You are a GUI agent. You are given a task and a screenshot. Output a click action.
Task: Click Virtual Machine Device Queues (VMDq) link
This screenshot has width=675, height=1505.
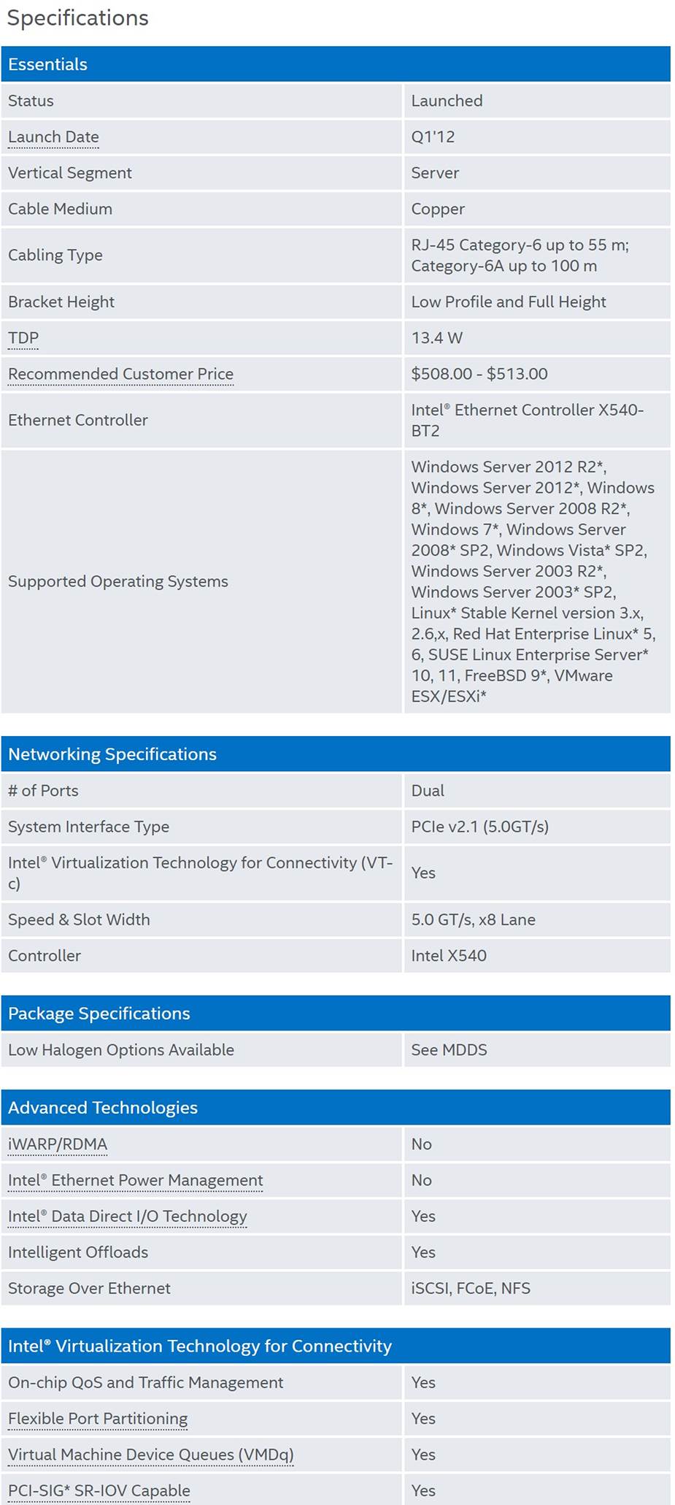click(x=150, y=1454)
